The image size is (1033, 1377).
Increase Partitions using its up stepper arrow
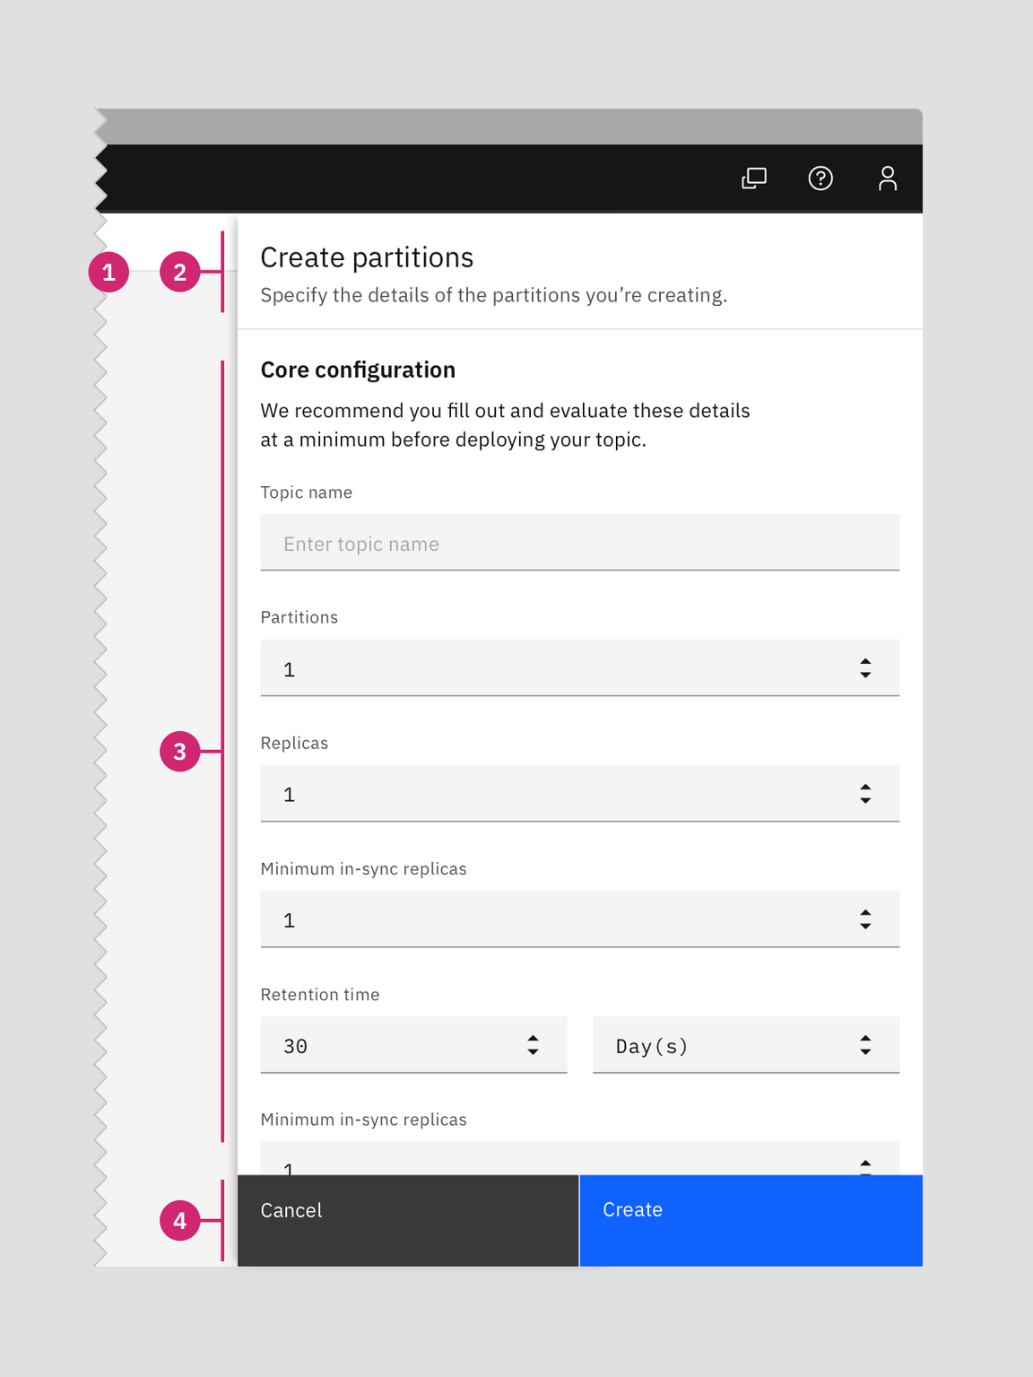coord(865,661)
